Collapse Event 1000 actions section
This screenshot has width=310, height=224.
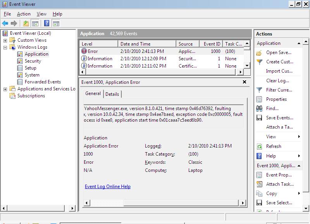pyautogui.click(x=299, y=166)
